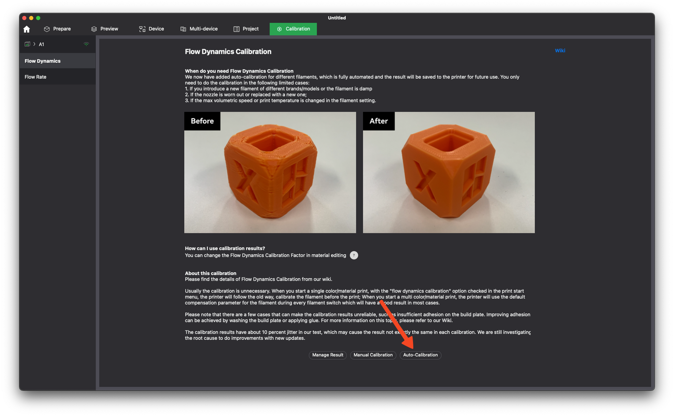Click the Auto-Calibration button
Screen dimensions: 674x416
pyautogui.click(x=420, y=355)
